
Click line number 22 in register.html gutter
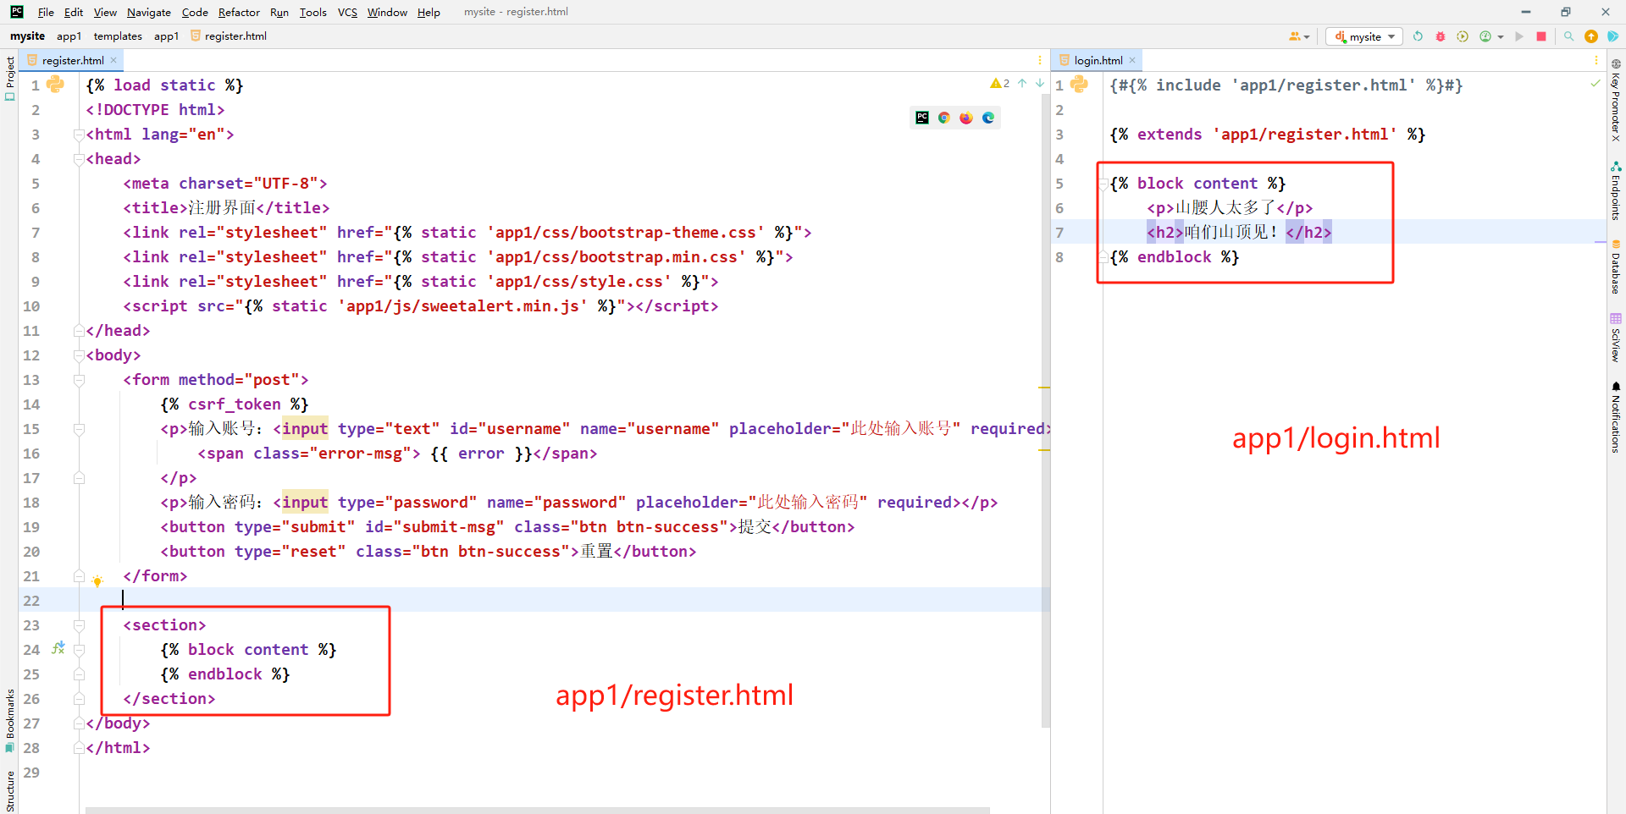click(31, 601)
